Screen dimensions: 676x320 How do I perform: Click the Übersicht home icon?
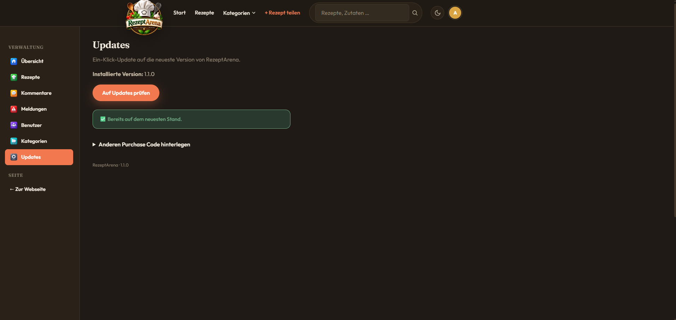pyautogui.click(x=14, y=61)
